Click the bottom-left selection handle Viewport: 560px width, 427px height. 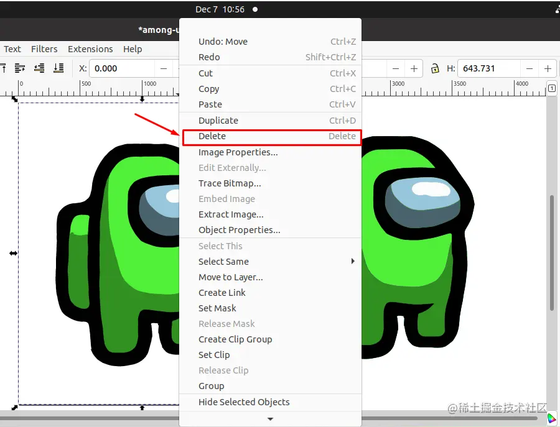[x=14, y=407]
